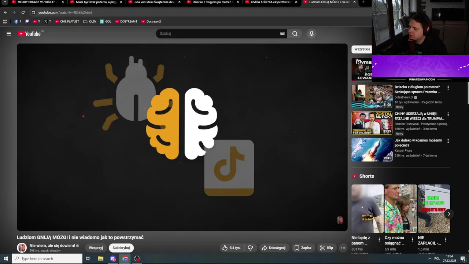This screenshot has width=469, height=264.
Task: Open a new browser tab
Action: pos(363,2)
